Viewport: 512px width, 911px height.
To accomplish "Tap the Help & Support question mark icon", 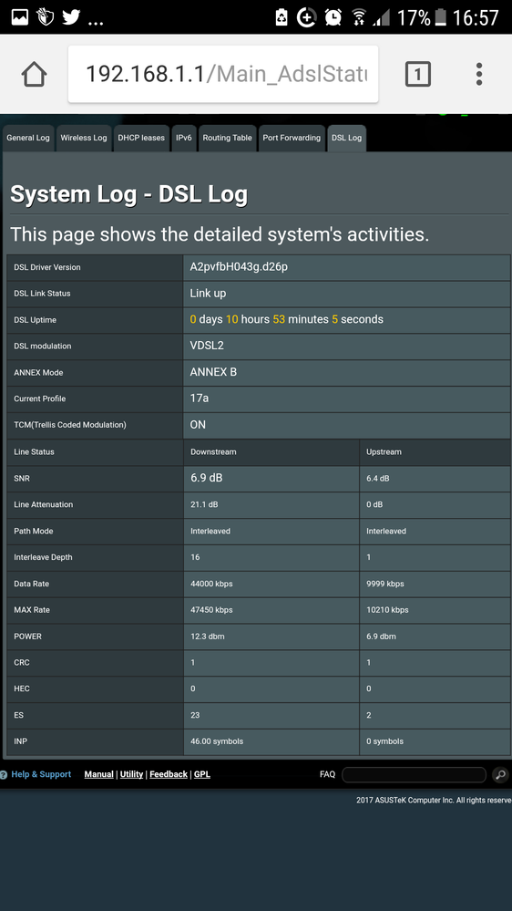I will 4,774.
